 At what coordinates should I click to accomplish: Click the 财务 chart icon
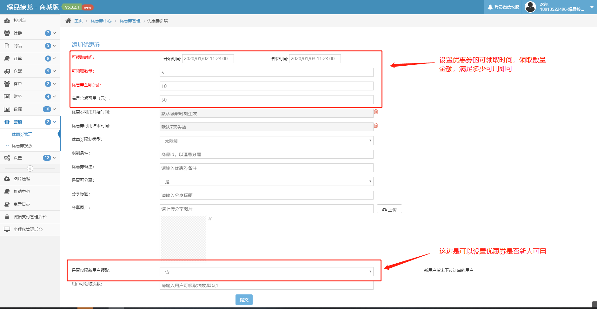pos(7,96)
